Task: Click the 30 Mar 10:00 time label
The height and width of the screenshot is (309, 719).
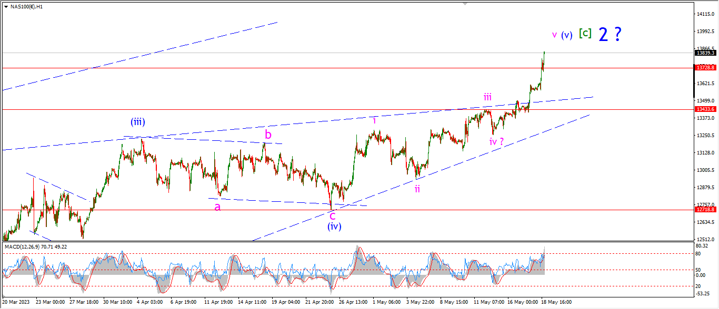Action: pyautogui.click(x=119, y=303)
